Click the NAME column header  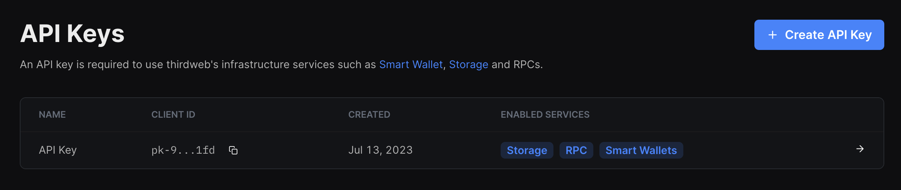(52, 115)
